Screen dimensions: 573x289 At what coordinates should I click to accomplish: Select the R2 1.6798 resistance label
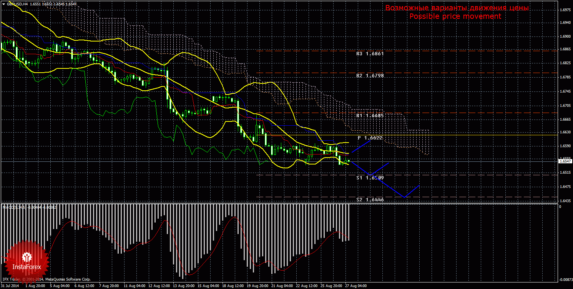[370, 76]
